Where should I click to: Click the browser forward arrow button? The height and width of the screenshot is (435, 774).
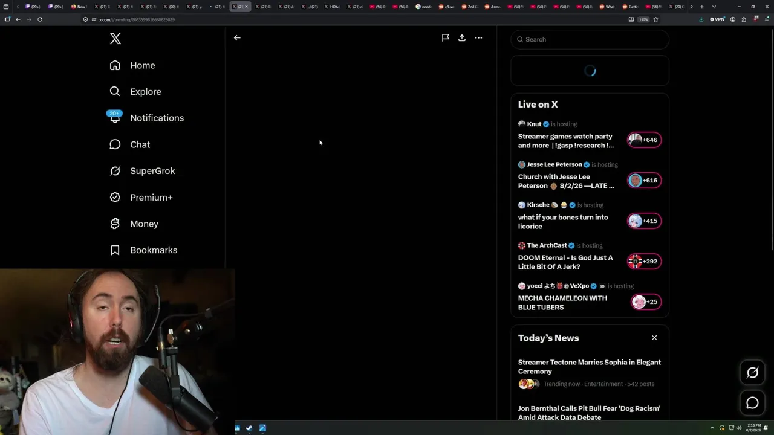28,19
